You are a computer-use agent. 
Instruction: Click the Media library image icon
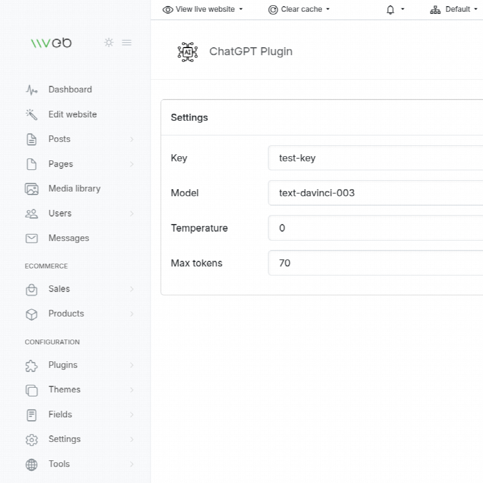pos(31,189)
